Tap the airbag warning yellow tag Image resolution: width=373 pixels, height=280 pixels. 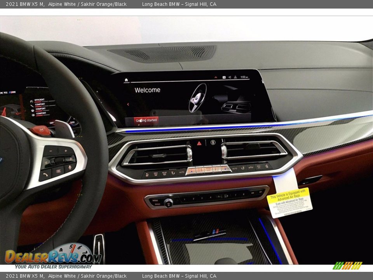tap(289, 202)
